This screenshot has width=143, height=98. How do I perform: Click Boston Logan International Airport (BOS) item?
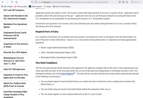(57, 48)
